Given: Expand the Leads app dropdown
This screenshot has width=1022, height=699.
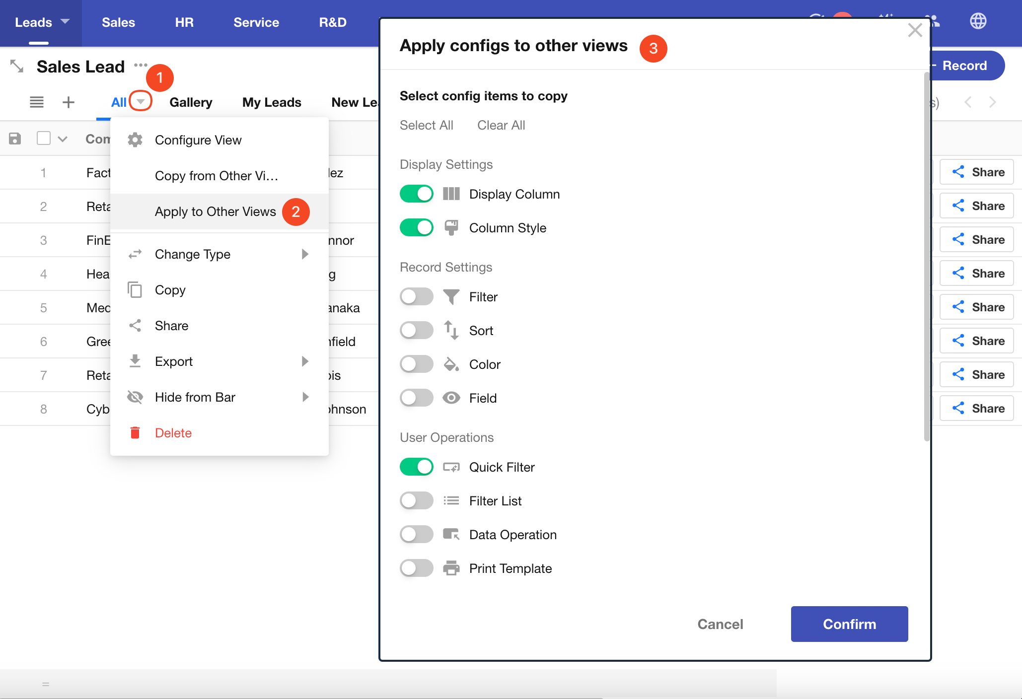Looking at the screenshot, I should (65, 22).
